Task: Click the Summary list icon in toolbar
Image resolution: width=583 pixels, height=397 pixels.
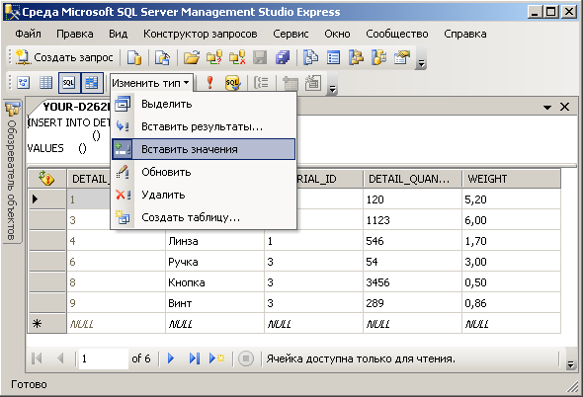Action: (334, 57)
